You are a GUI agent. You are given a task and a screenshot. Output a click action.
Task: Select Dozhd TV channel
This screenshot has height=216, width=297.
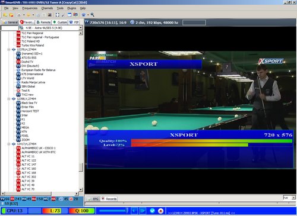(27, 62)
